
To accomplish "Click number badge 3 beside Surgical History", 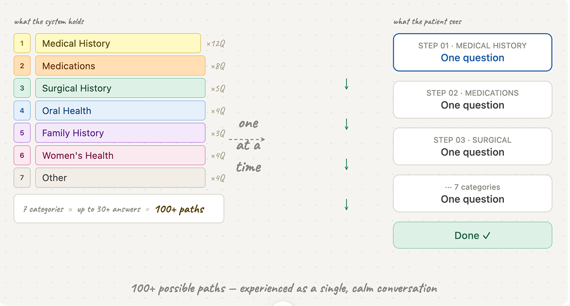I will click(x=22, y=88).
